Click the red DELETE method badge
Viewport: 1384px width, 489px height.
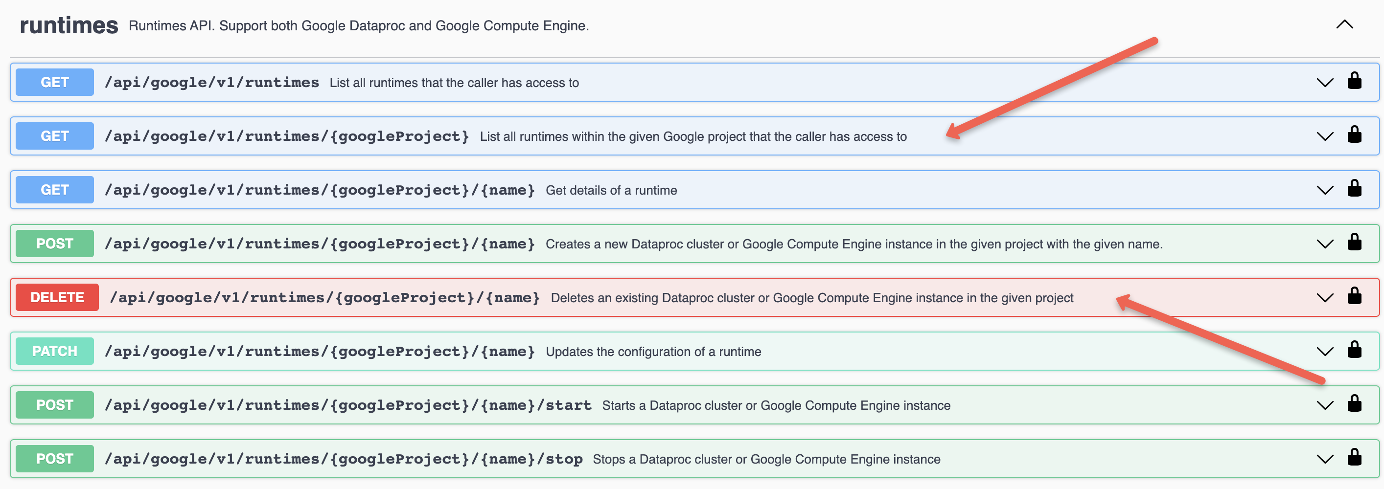(57, 297)
